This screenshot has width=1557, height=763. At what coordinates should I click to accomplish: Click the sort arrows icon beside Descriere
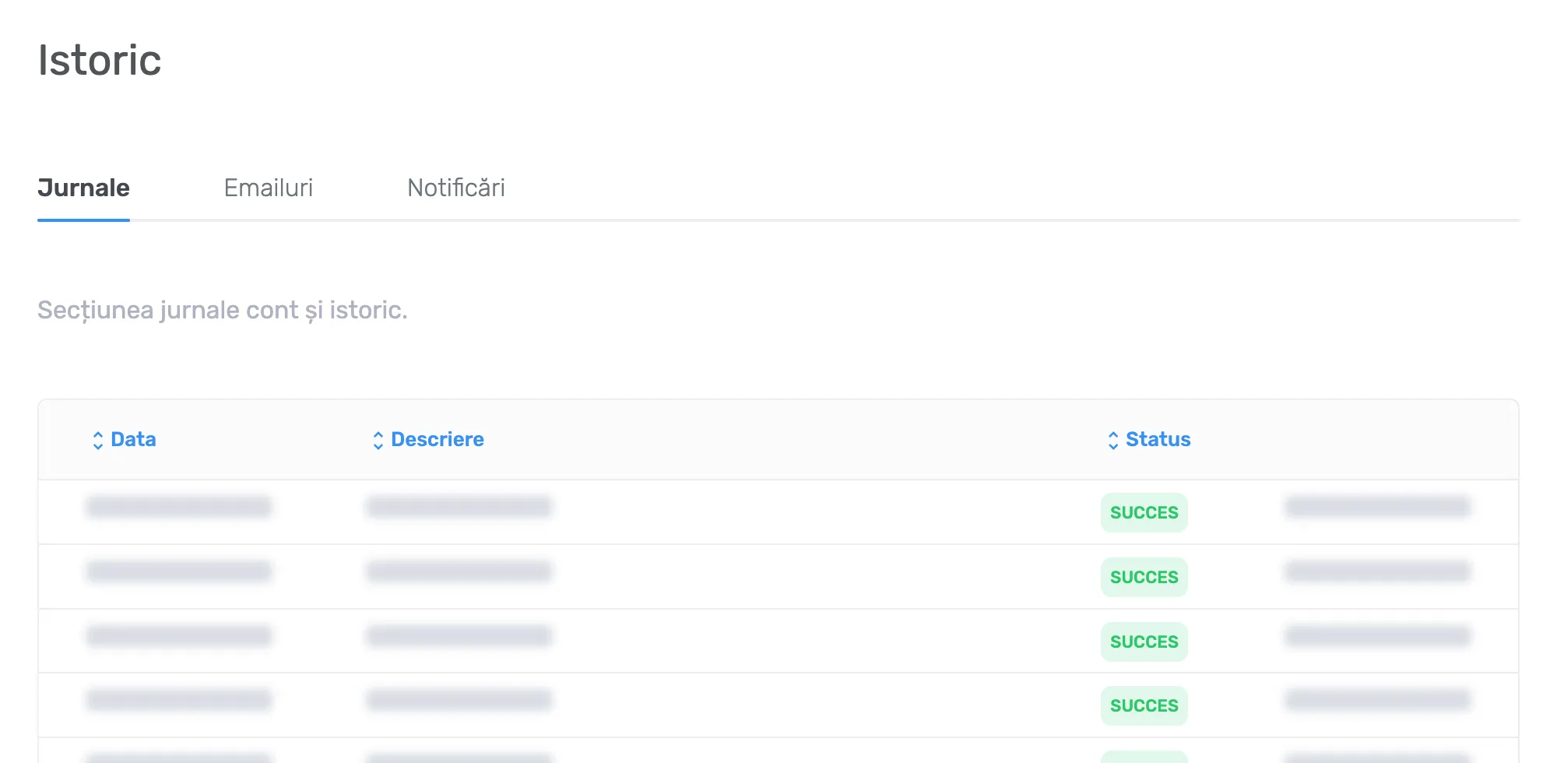pos(378,441)
